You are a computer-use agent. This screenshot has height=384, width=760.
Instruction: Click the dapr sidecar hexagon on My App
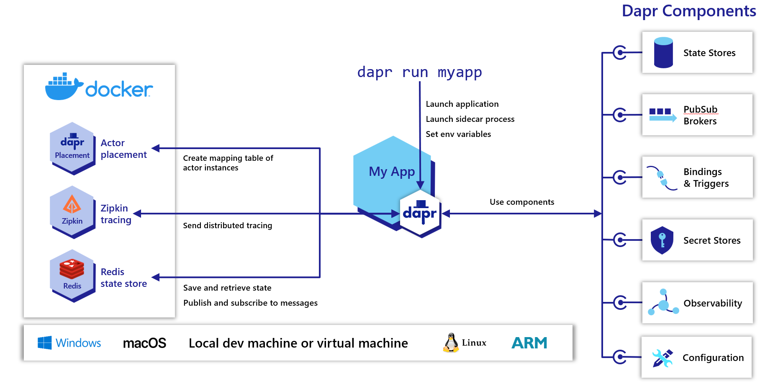(x=420, y=214)
